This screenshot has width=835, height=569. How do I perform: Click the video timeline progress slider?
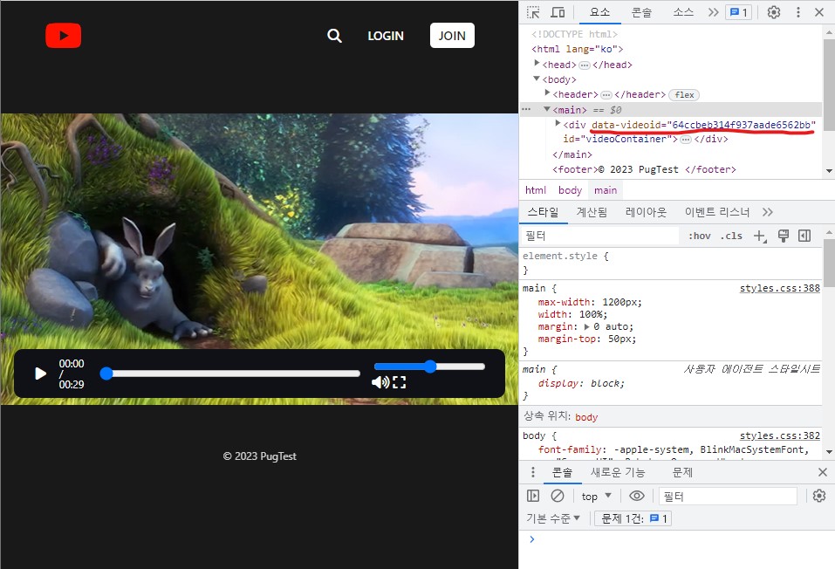[230, 374]
